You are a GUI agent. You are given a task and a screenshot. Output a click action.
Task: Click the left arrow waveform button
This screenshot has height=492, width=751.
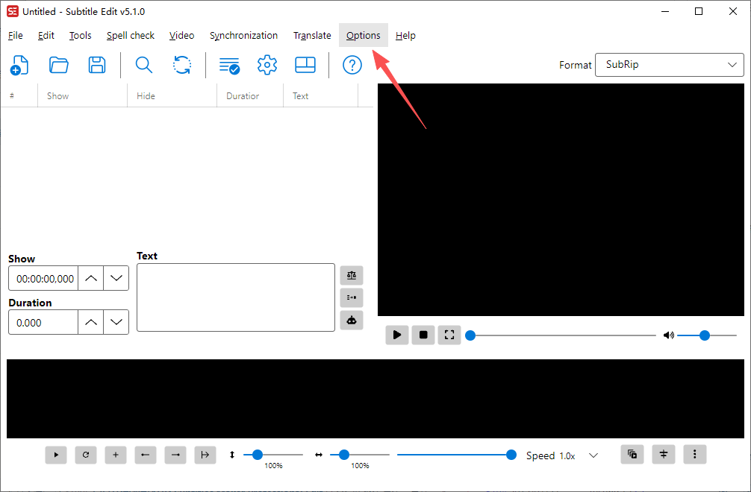tap(146, 455)
